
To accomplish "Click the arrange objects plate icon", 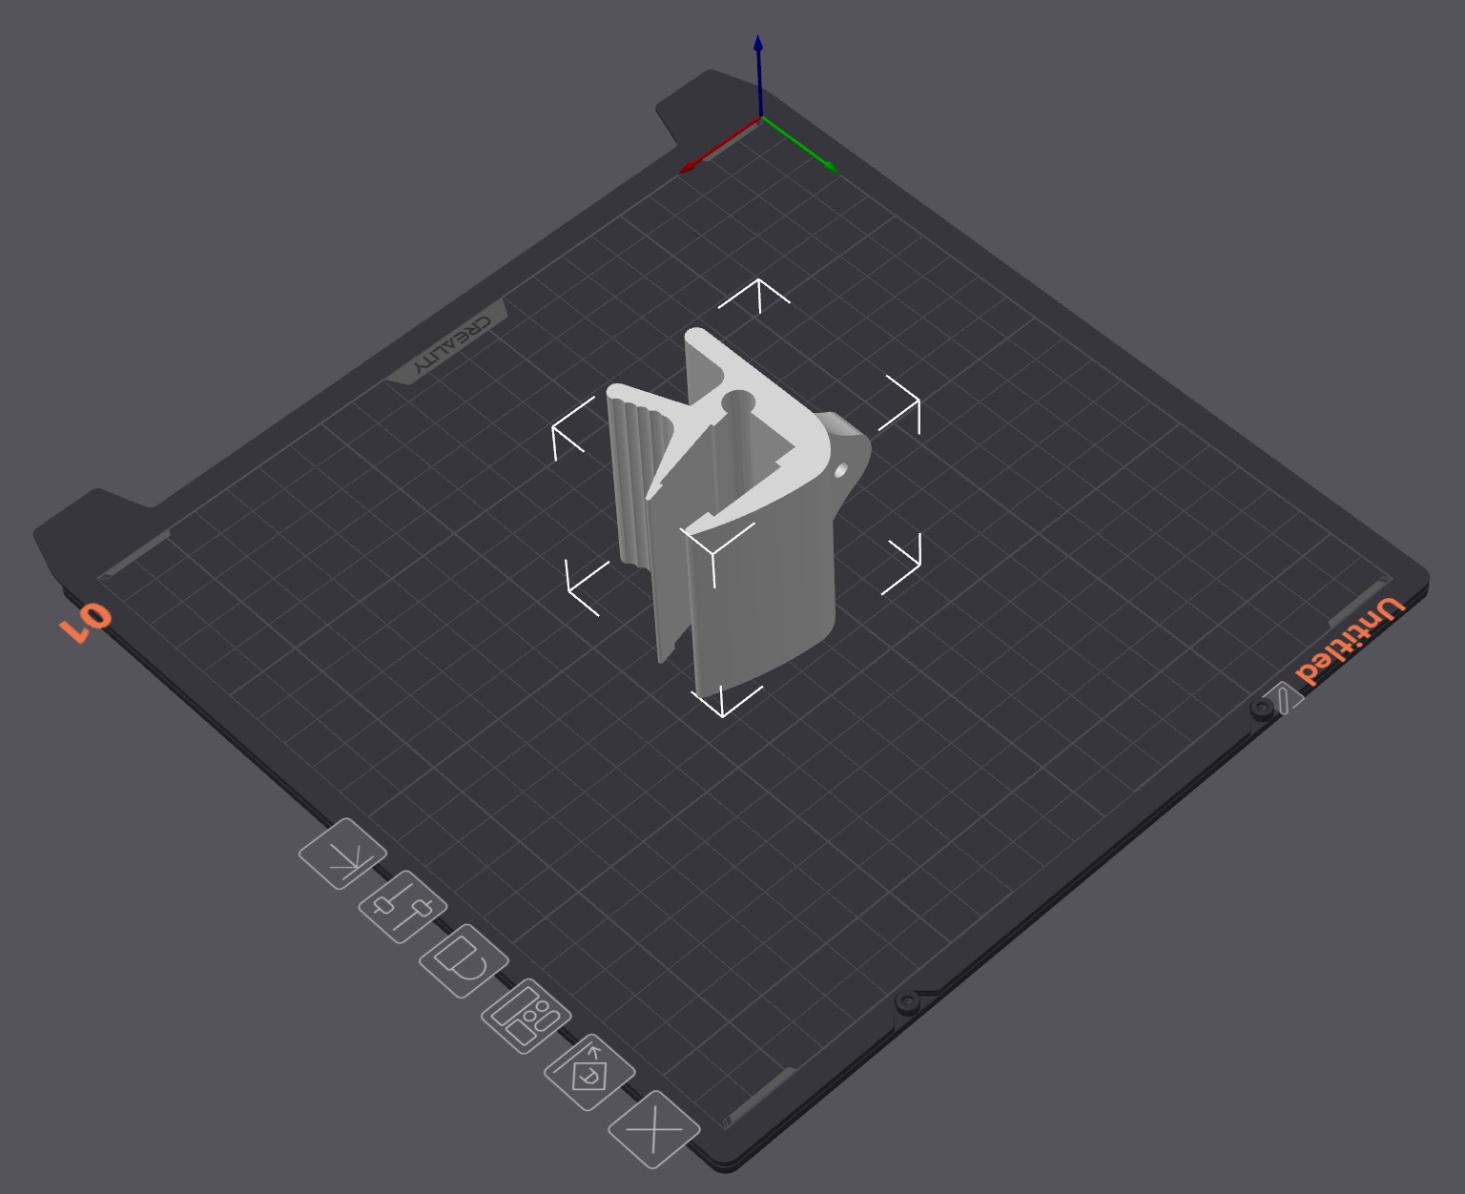I will point(526,1017).
